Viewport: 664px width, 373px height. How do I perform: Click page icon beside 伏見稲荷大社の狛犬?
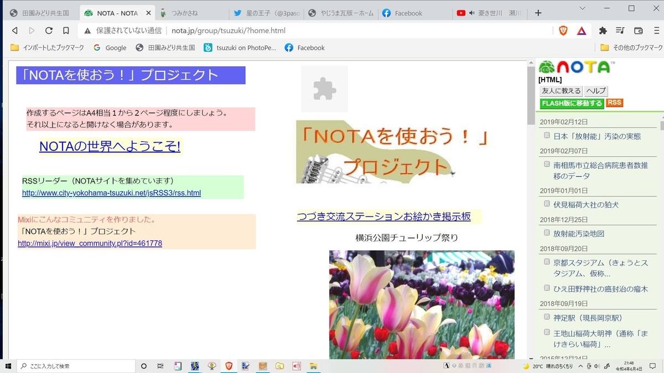(547, 204)
